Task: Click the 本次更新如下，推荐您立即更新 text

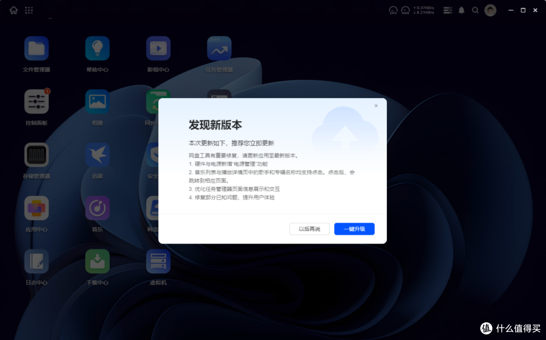Action: pyautogui.click(x=231, y=143)
